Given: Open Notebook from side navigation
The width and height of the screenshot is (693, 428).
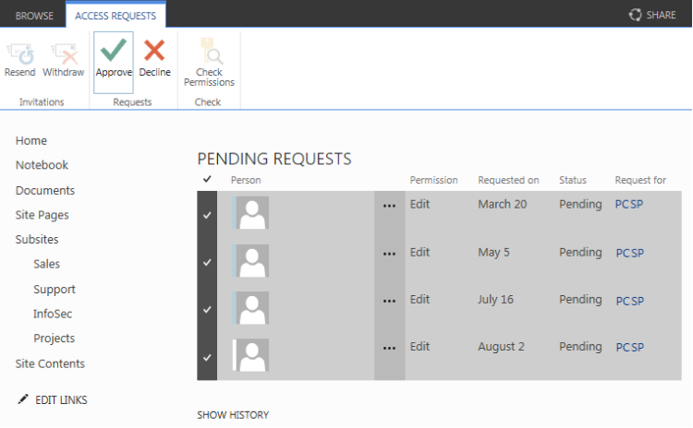Looking at the screenshot, I should click(x=42, y=165).
